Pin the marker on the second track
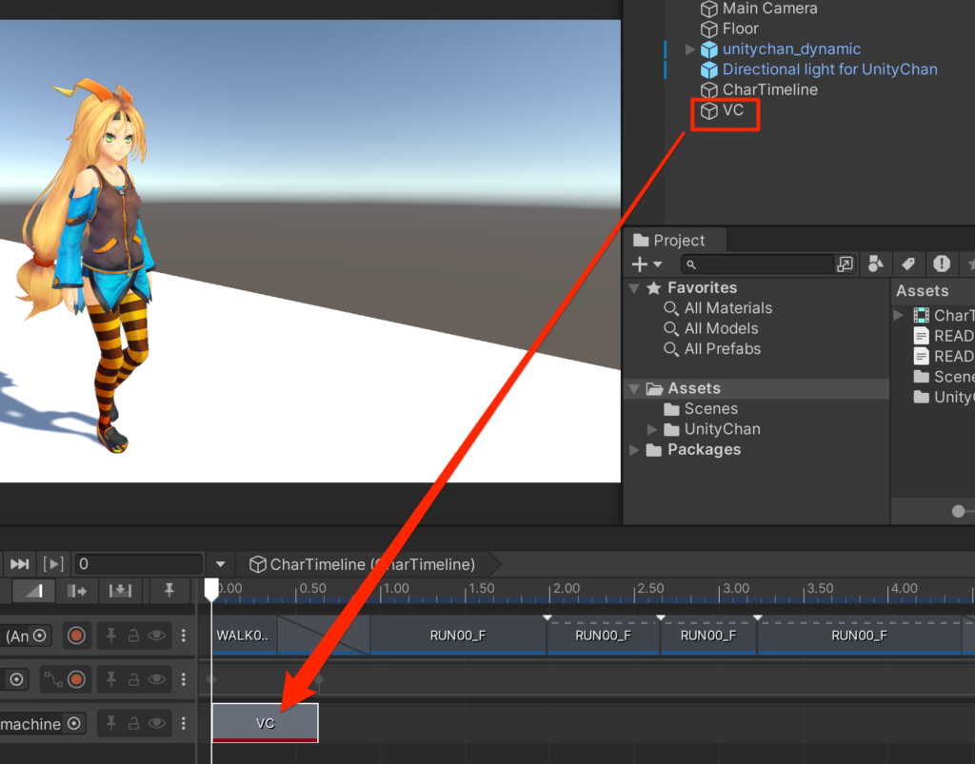 click(111, 679)
